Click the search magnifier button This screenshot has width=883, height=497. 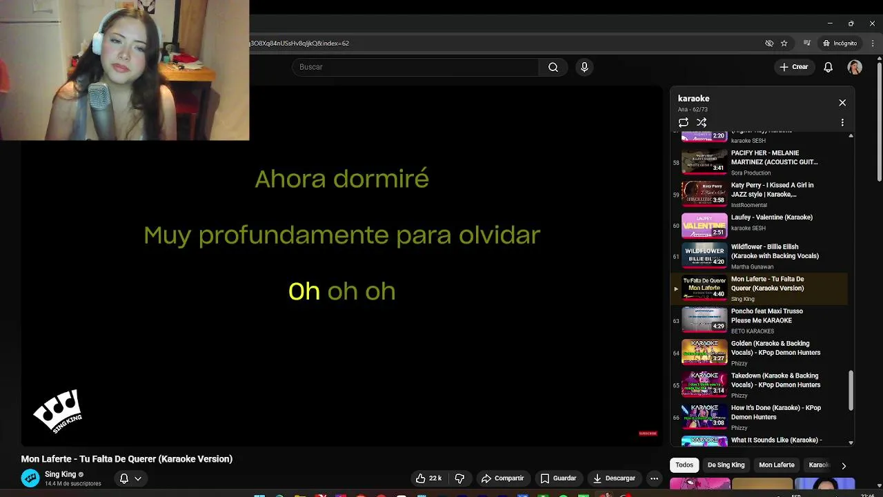pos(553,67)
